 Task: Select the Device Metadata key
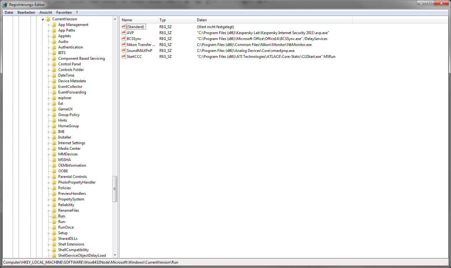tap(72, 81)
